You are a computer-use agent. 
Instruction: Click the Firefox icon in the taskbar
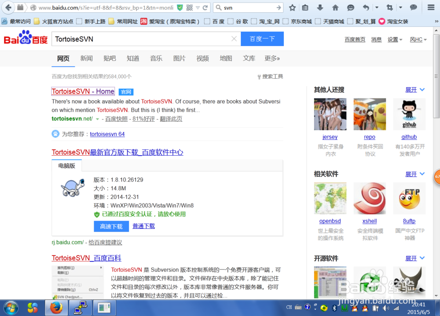point(56,308)
